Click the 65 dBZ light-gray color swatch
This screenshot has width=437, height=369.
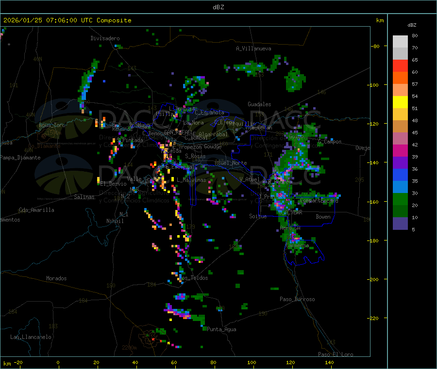coord(400,53)
